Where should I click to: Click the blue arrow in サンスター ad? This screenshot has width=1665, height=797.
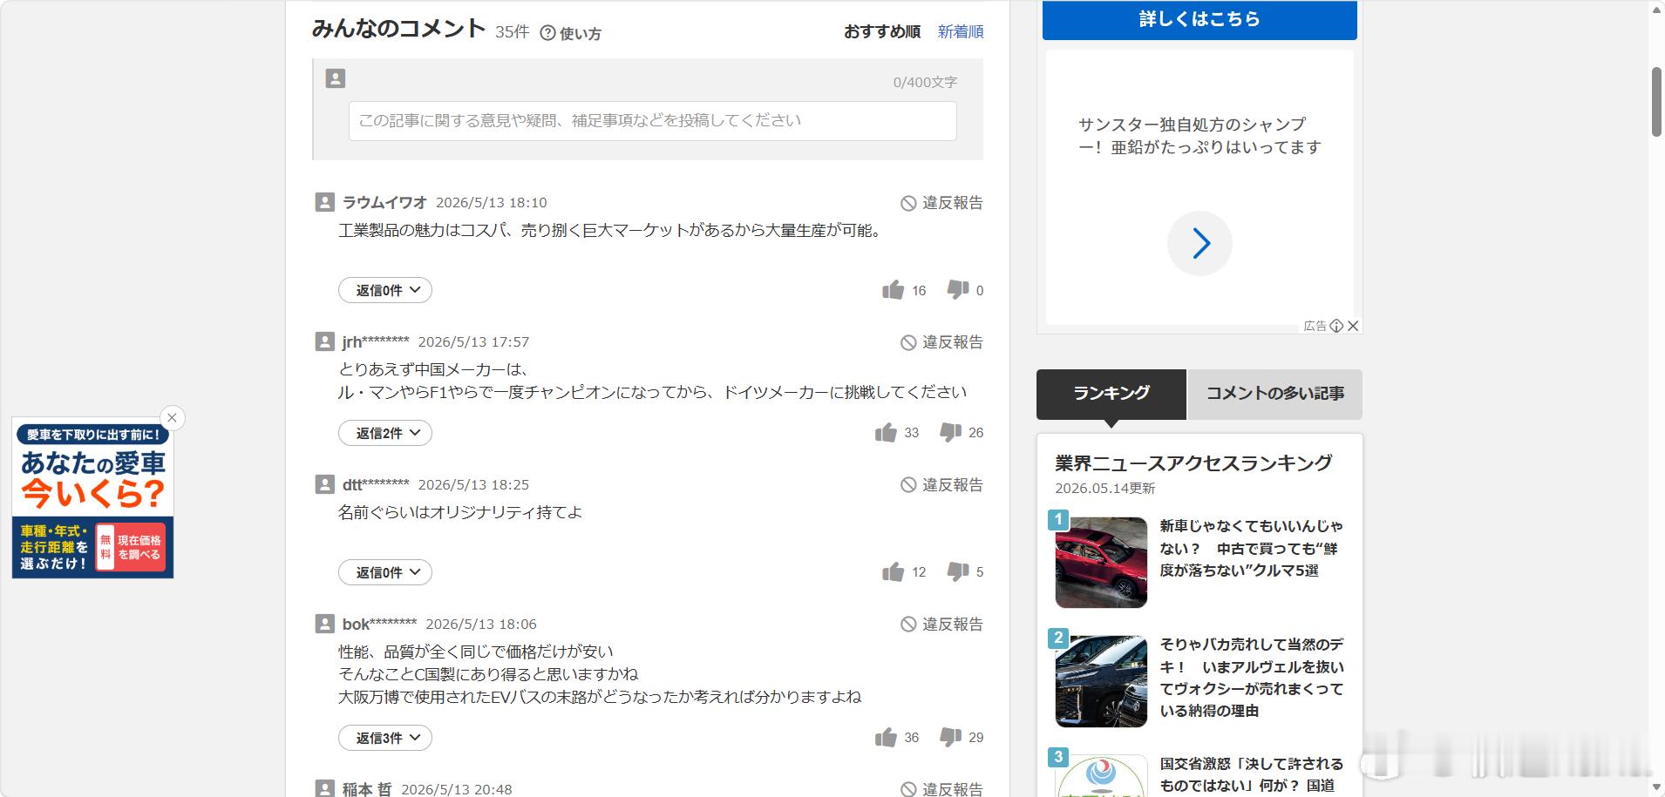pyautogui.click(x=1199, y=243)
